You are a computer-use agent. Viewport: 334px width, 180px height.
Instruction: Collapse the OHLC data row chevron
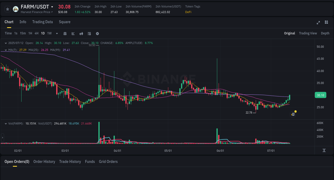click(6, 43)
